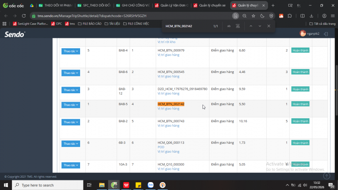Screen dimensions: 338x190
Task: Open Vị trí rời kho link
Action: 166,42
